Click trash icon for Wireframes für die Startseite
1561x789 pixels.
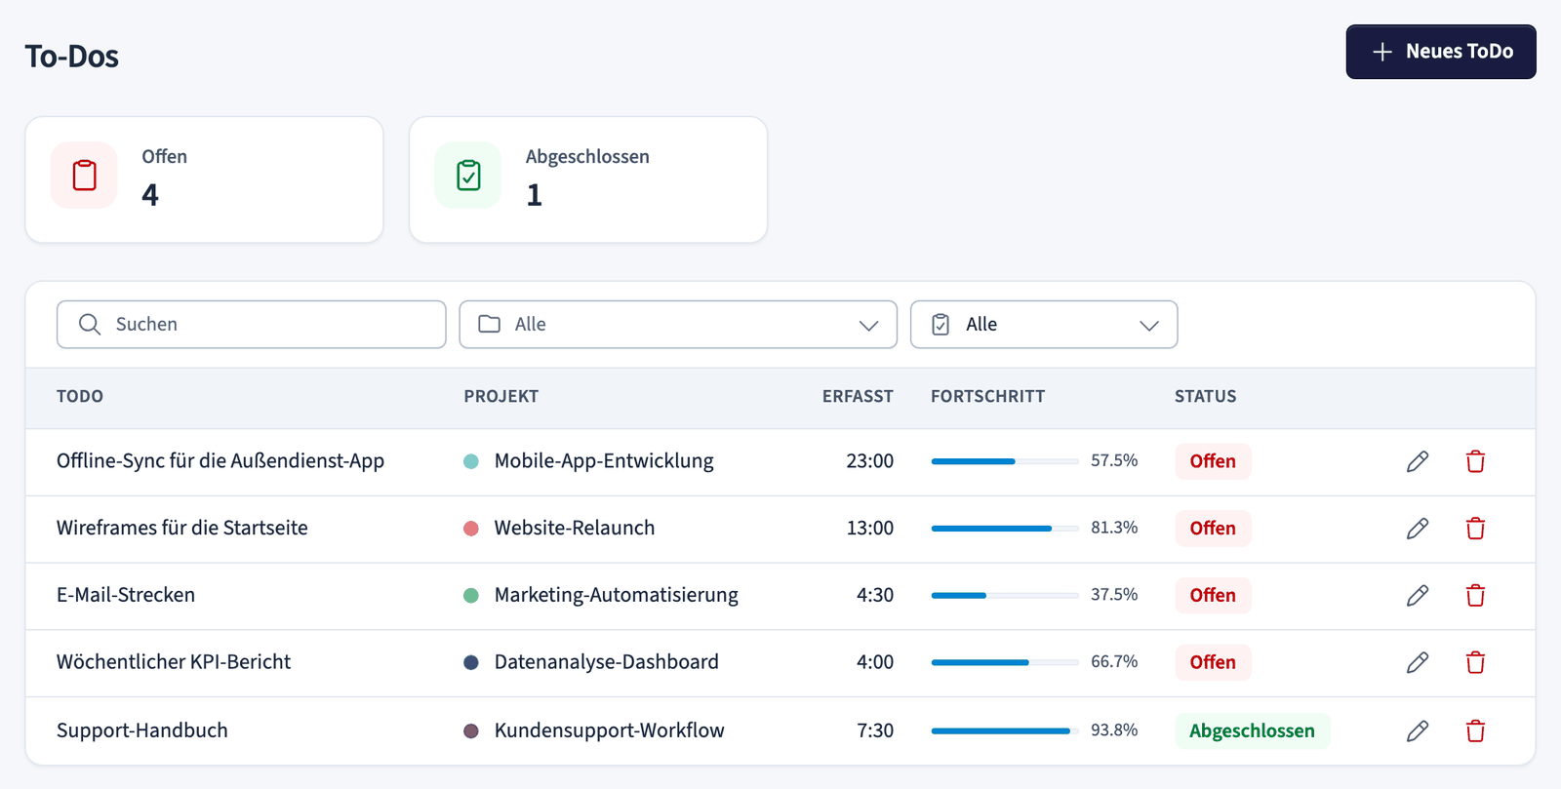coord(1475,529)
